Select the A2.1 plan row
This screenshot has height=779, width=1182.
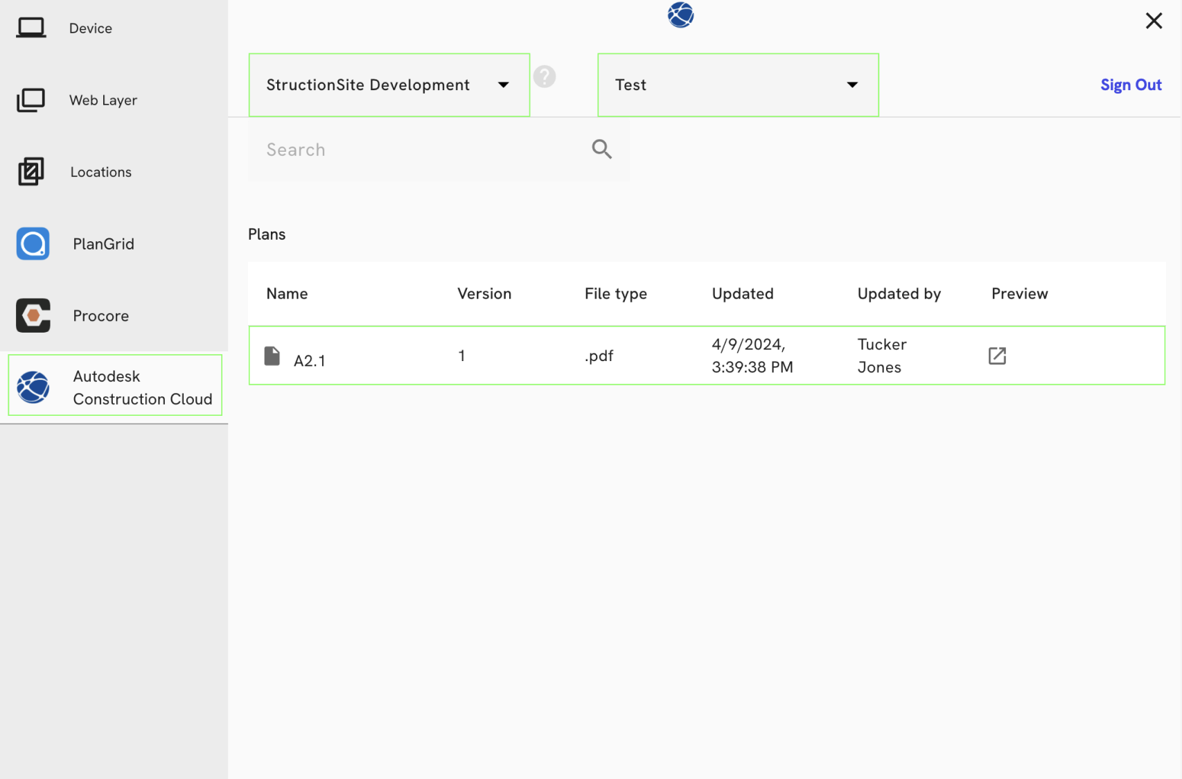(x=706, y=356)
